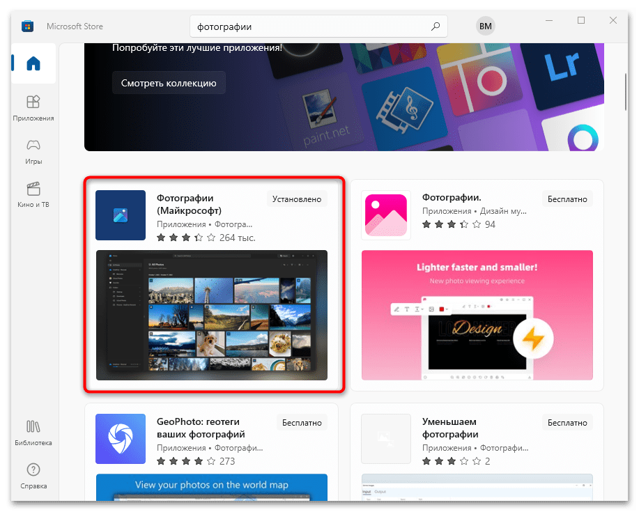Open pink Lighter faster and smaller preview
The width and height of the screenshot is (639, 512).
click(477, 316)
